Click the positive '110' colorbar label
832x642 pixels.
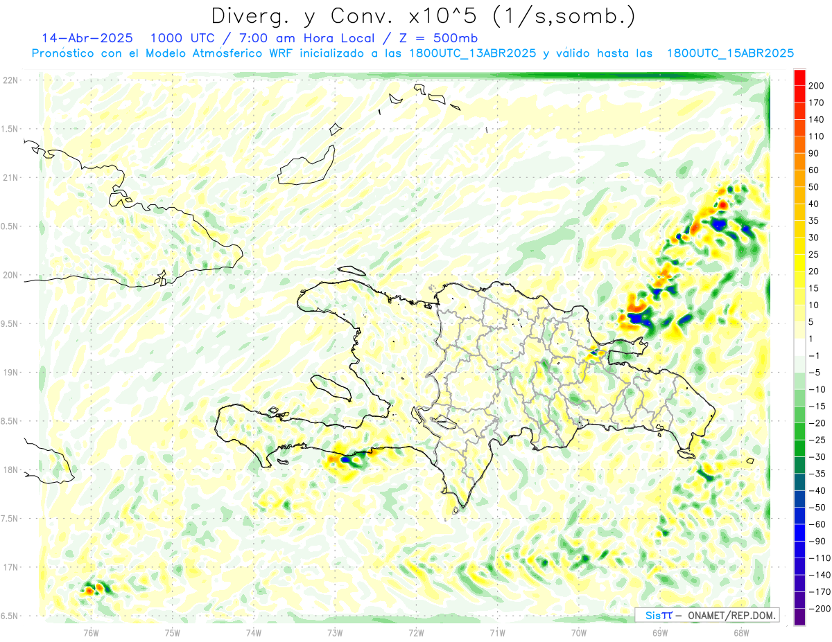(x=816, y=136)
